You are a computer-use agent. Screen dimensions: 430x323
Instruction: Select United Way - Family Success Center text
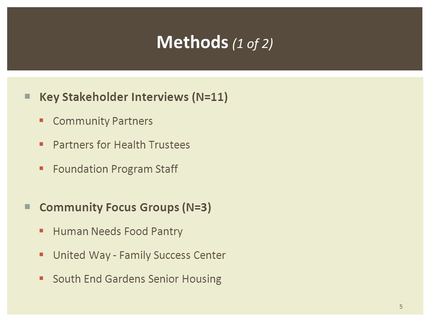(139, 255)
